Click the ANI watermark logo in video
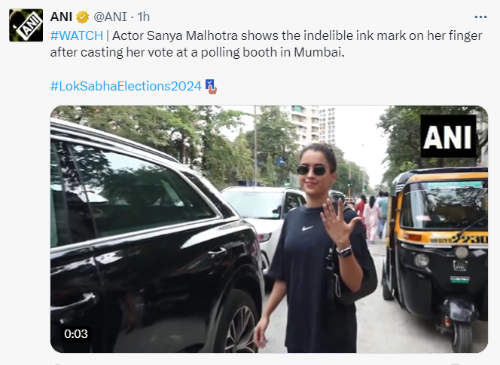Image resolution: width=500 pixels, height=365 pixels. (449, 136)
